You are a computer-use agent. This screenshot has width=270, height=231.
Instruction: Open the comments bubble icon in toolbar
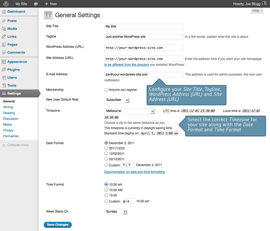(x=36, y=4)
